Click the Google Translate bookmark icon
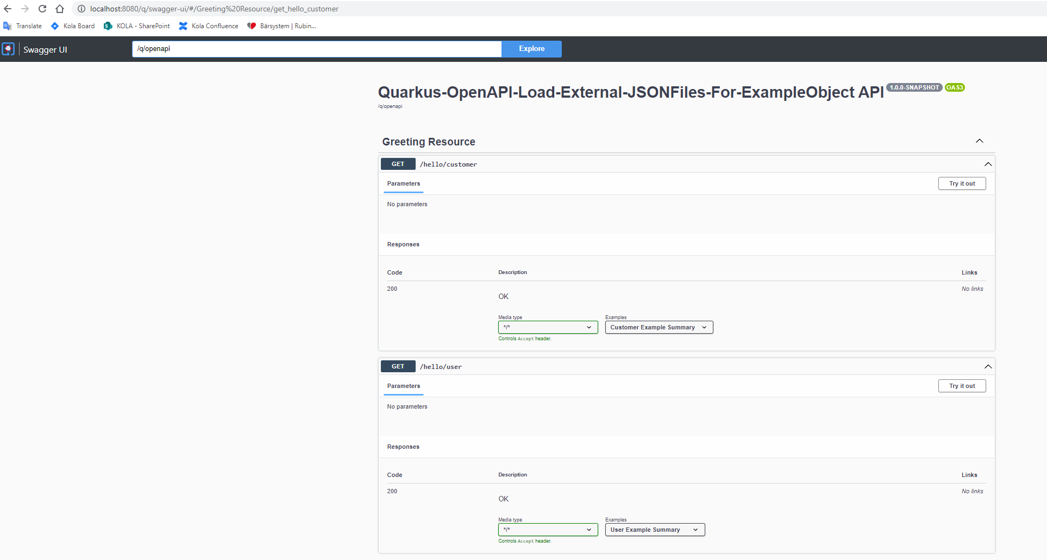 (x=7, y=26)
